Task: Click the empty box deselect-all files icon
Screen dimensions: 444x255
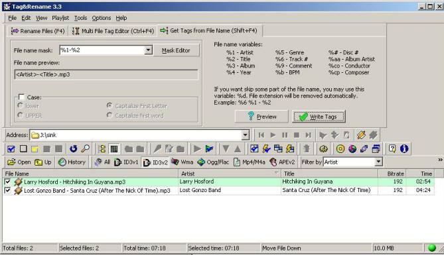Action: (23, 149)
